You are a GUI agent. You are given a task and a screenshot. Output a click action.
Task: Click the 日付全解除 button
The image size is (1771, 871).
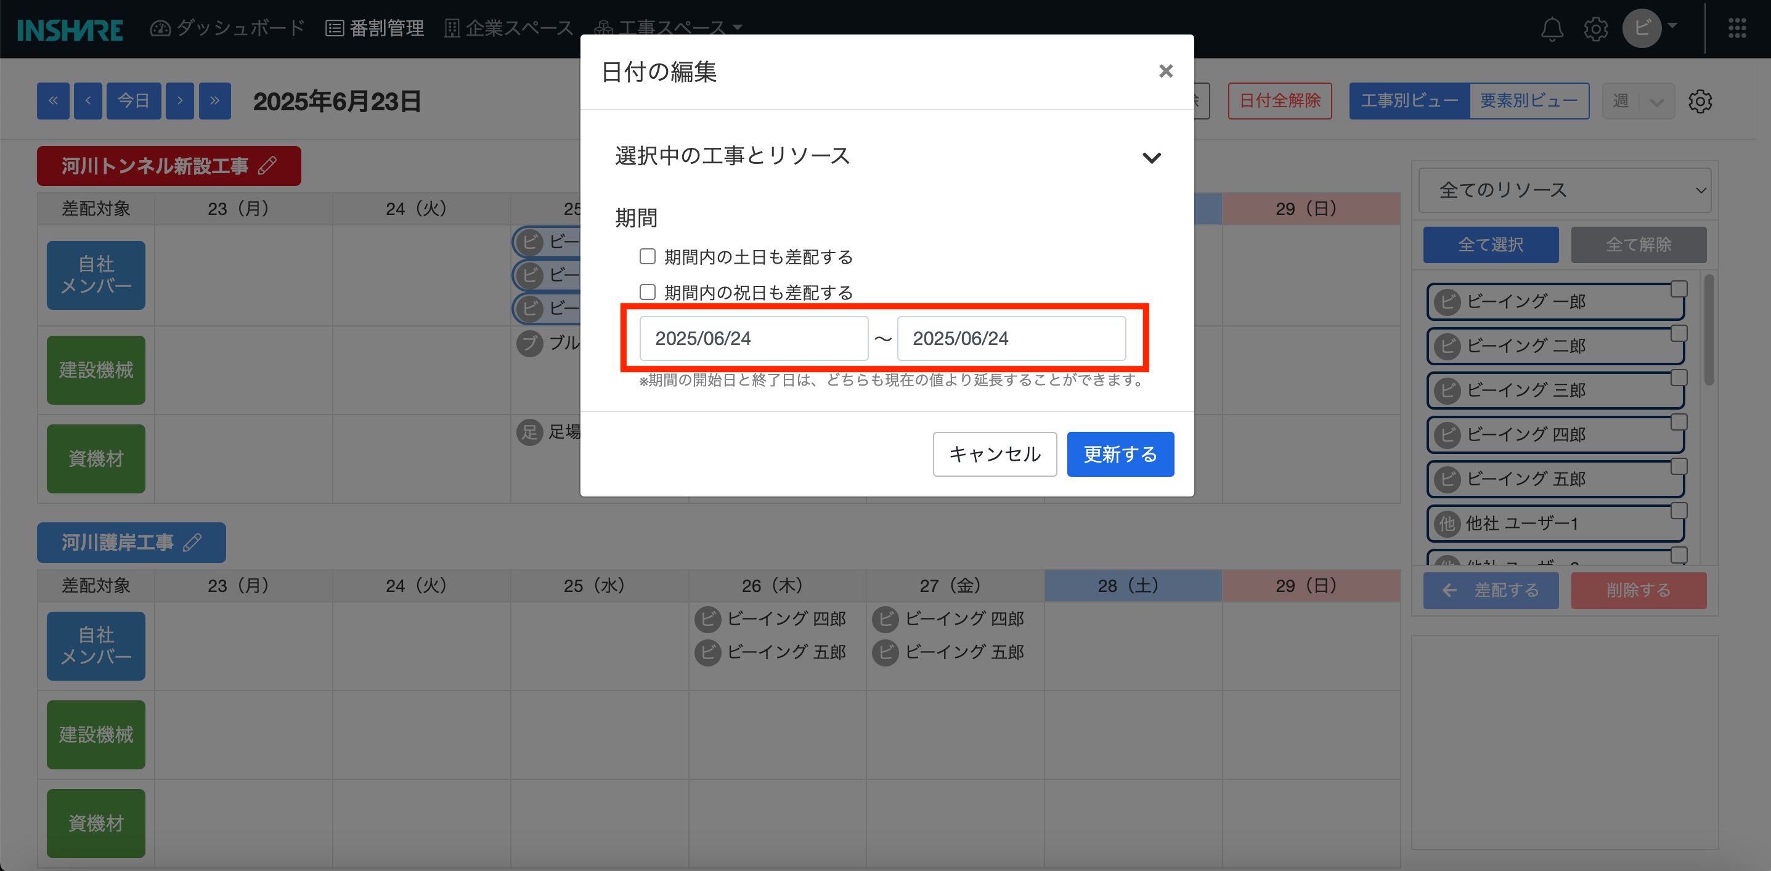tap(1279, 101)
